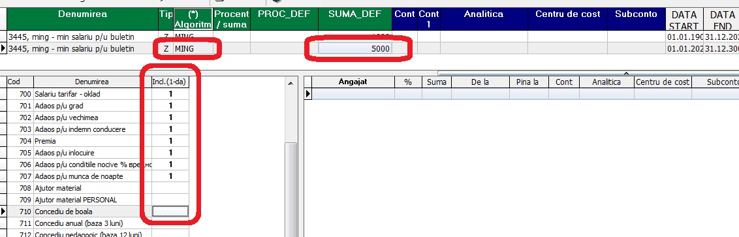Click the blue Cont column header
Image resolution: width=739 pixels, height=237 pixels.
(x=405, y=20)
